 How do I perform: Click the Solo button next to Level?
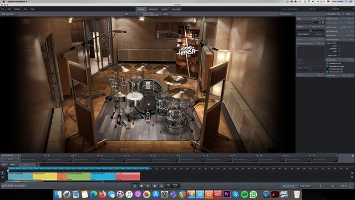(x=320, y=23)
